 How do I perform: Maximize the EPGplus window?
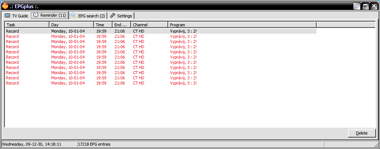(365, 6)
